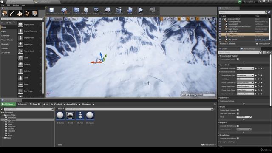Open the GameMode Override dropdown
This screenshot has width=272, height=153.
245,69
